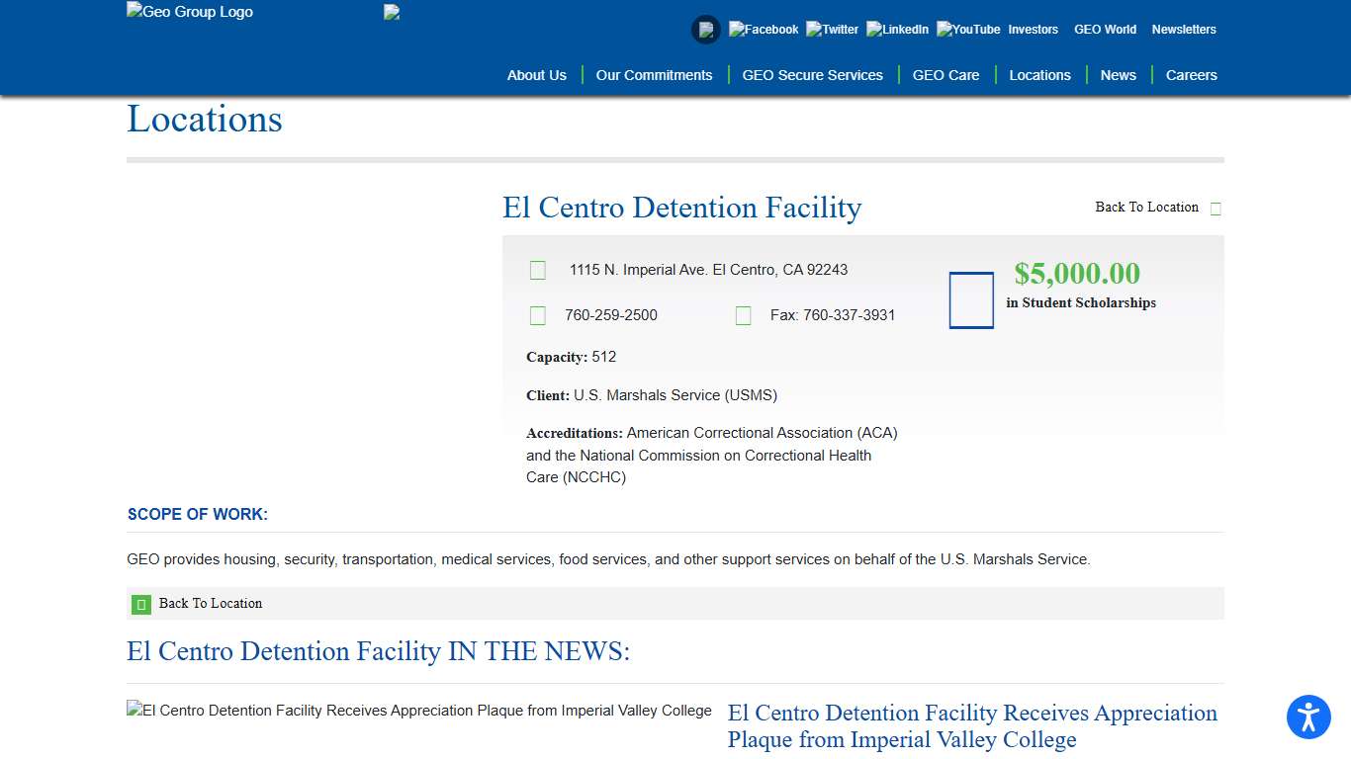Open the YouTube social media icon
Screen dimensions: 1351x759
966,29
